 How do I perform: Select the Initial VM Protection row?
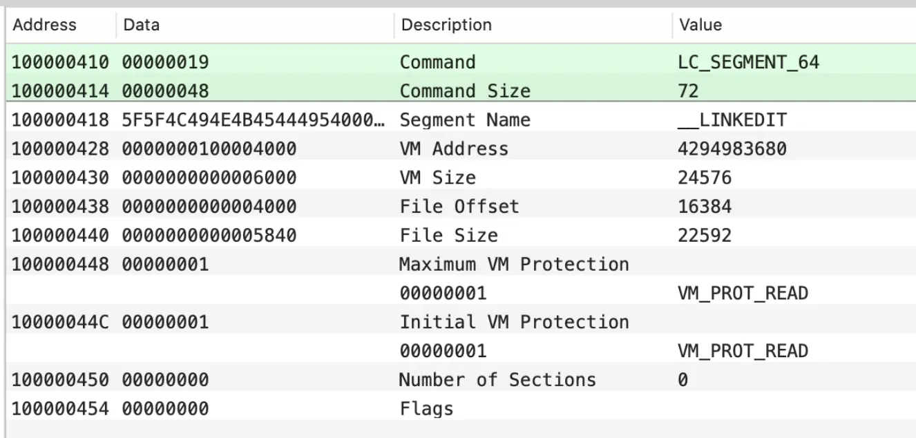[514, 322]
